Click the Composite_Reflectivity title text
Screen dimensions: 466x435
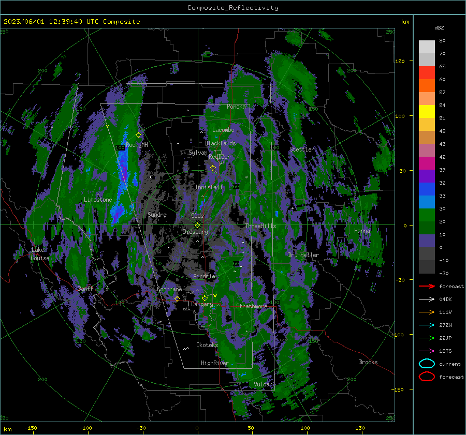(x=233, y=8)
